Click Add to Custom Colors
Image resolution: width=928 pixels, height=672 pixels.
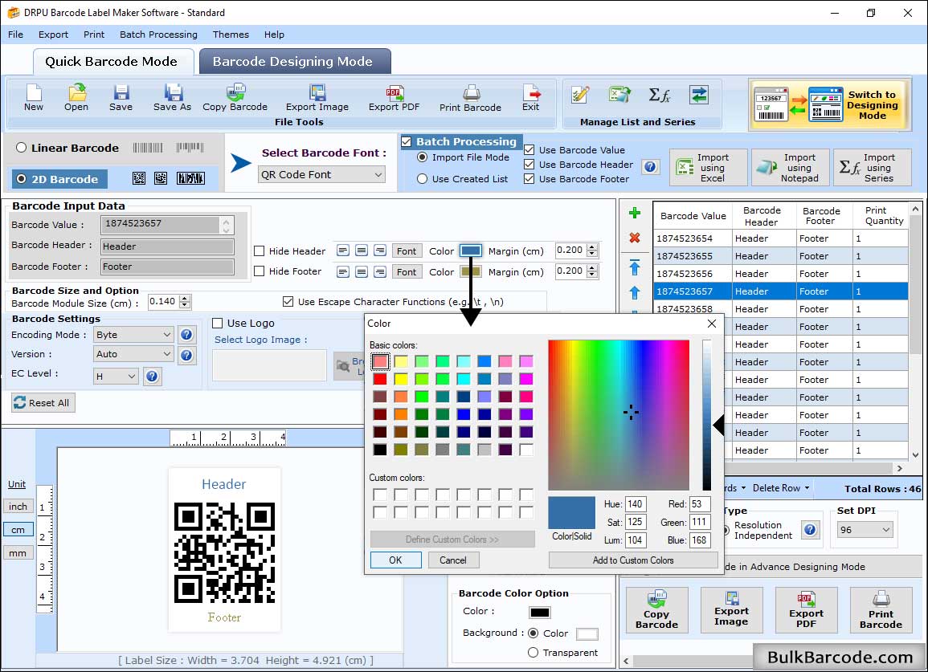[633, 560]
